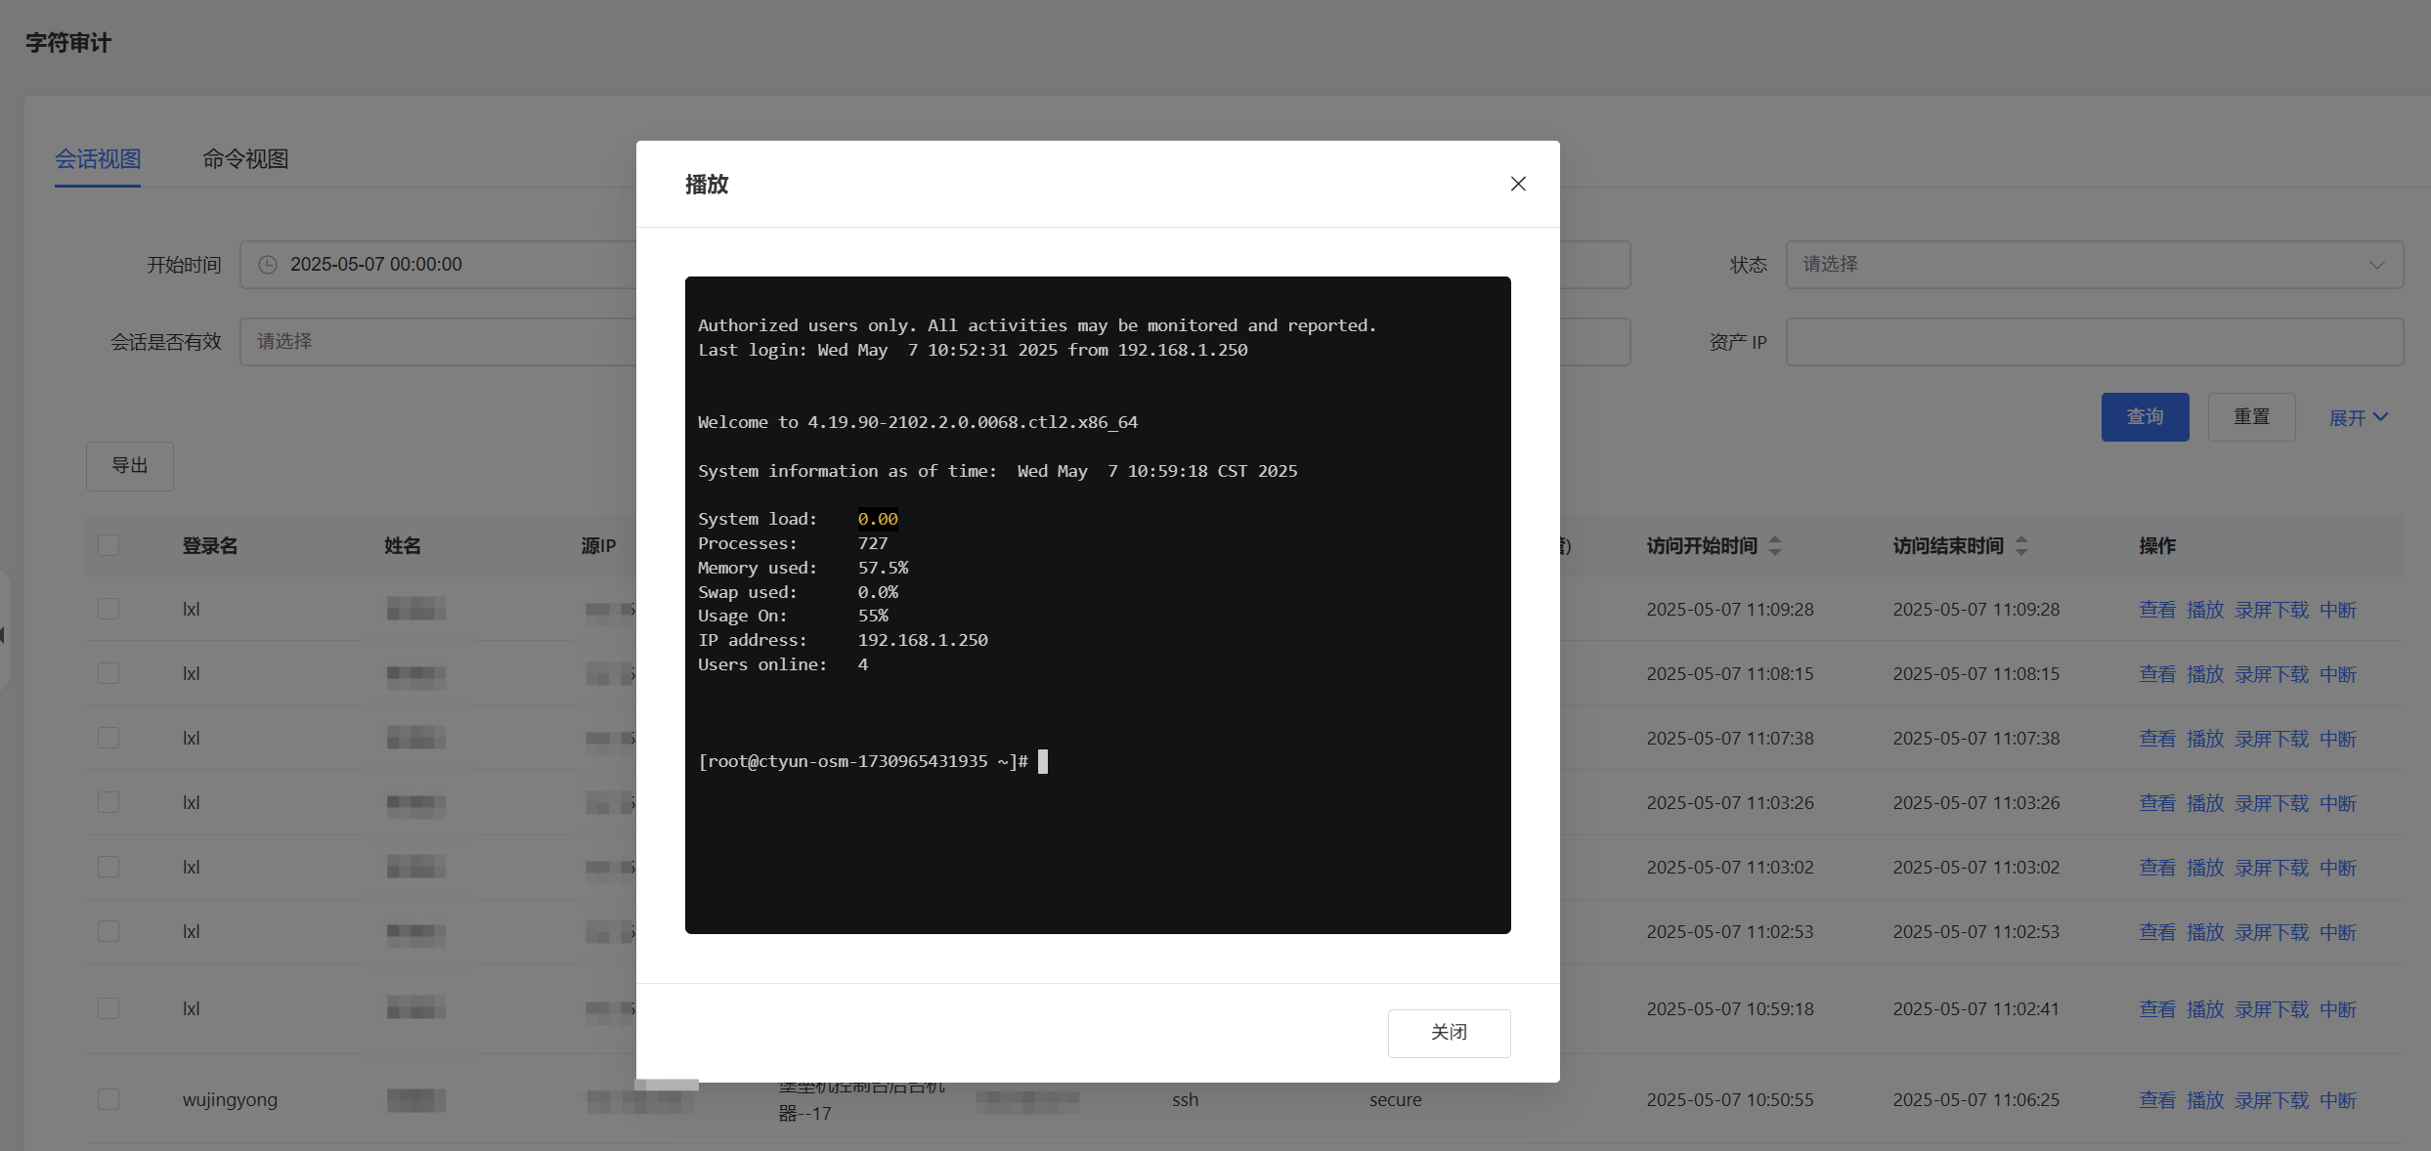
Task: Toggle the select-all header checkbox
Action: pyautogui.click(x=109, y=545)
